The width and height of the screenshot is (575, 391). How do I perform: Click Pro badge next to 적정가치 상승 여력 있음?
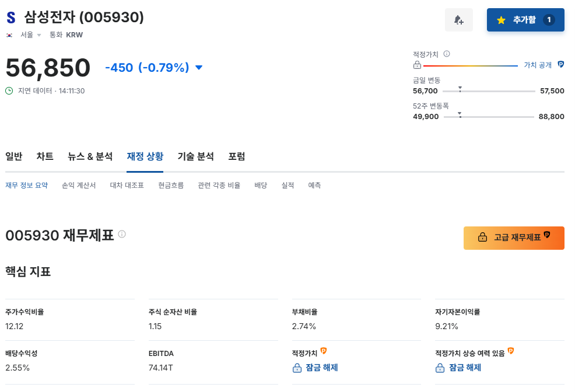point(510,351)
